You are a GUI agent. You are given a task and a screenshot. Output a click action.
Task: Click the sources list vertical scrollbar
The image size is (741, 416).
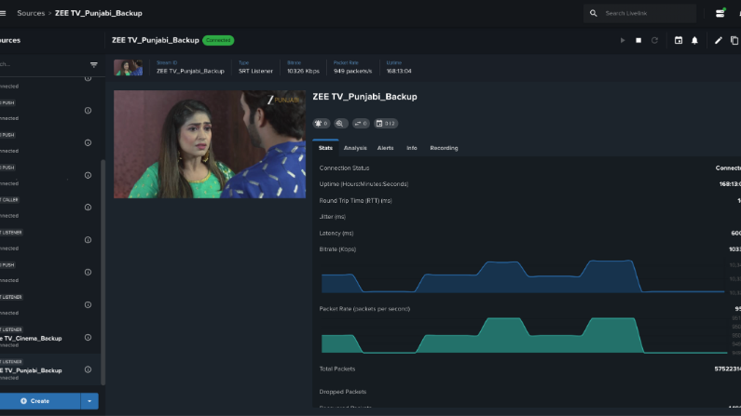tap(103, 272)
